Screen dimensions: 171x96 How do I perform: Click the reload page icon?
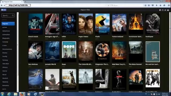click(108, 5)
